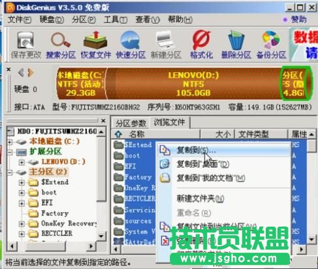The image size is (318, 269).
Task: Close the disk map panel with X
Action: coord(8,70)
